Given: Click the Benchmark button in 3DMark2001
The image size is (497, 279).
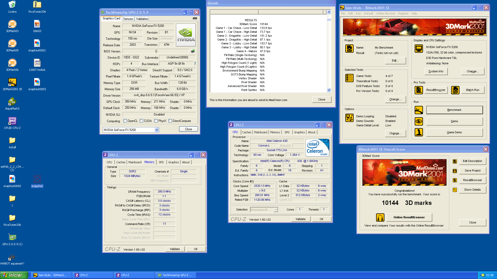Looking at the screenshot, I should [454, 110].
